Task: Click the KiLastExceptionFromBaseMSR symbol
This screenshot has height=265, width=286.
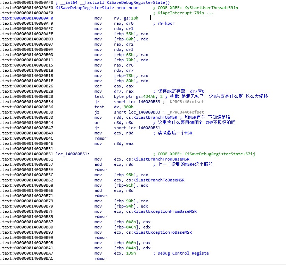Action: [x=165, y=211]
